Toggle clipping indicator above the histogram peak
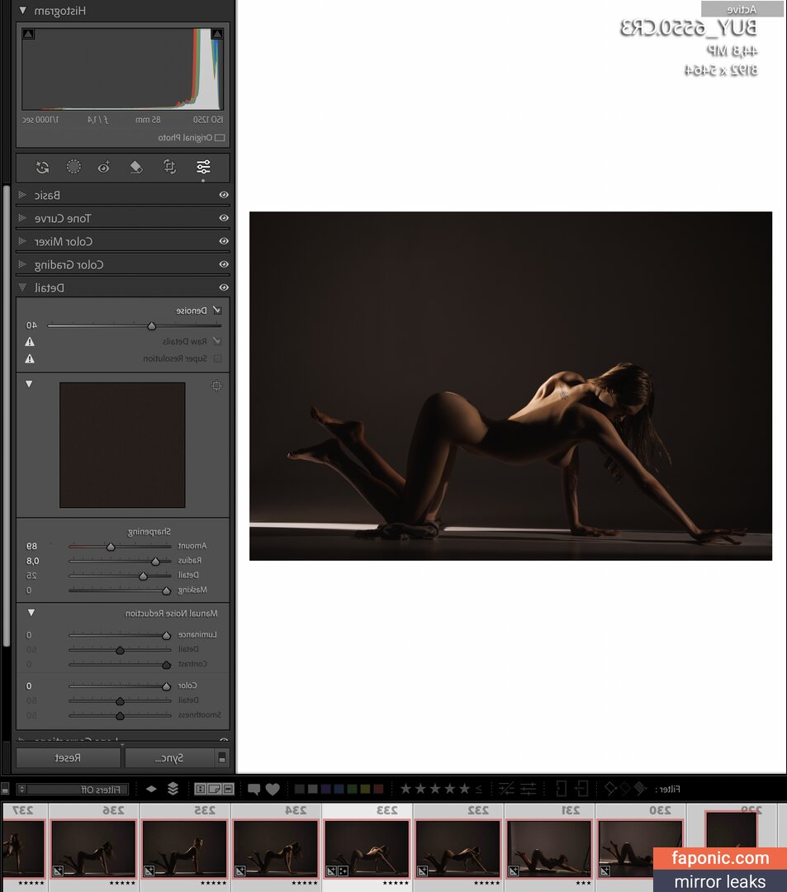787x892 pixels. click(x=216, y=34)
